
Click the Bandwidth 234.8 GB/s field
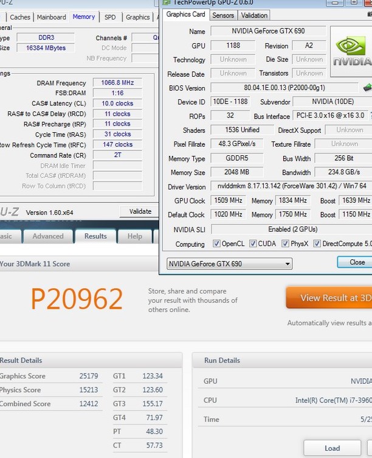click(x=343, y=172)
